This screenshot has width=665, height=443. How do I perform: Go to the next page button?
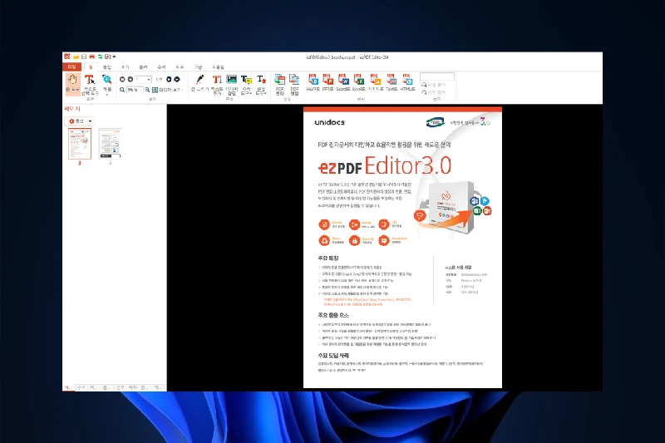coord(169,79)
